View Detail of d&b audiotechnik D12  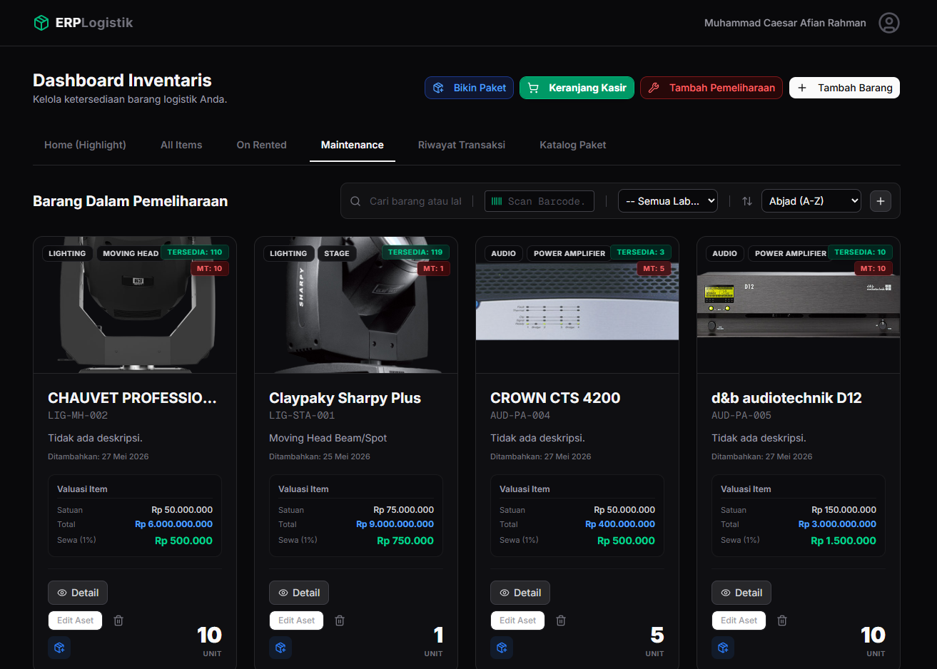pyautogui.click(x=741, y=593)
